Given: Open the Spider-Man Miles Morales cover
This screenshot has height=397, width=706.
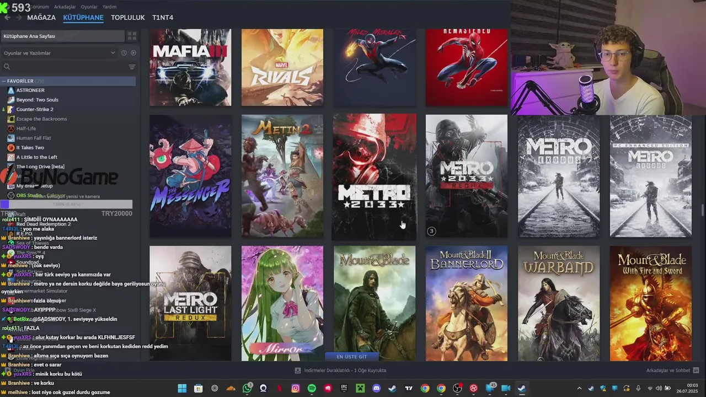Looking at the screenshot, I should point(375,67).
